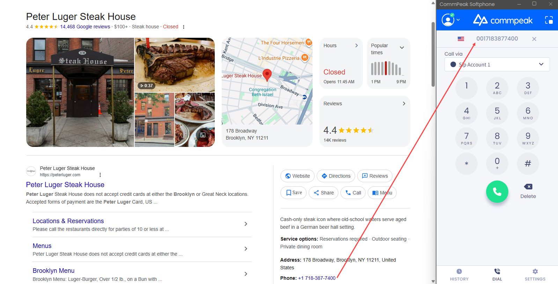Viewport: 558px width, 284px height.
Task: Switch to the History tab in the softphone
Action: (459, 275)
